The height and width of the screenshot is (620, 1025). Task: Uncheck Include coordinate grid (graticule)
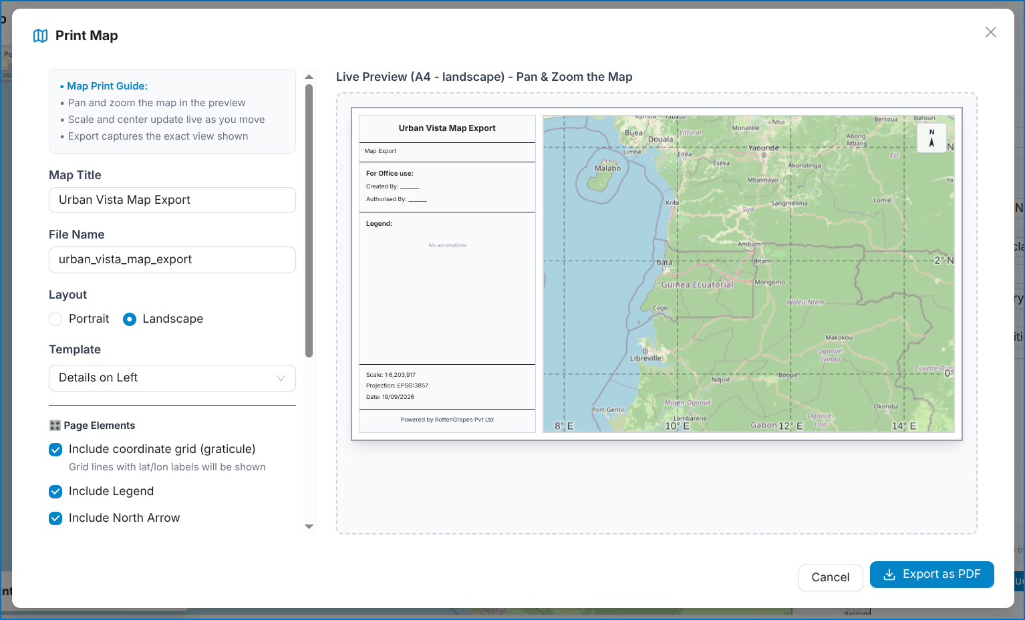[x=55, y=450]
